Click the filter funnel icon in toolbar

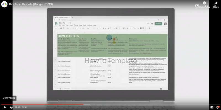146,28
